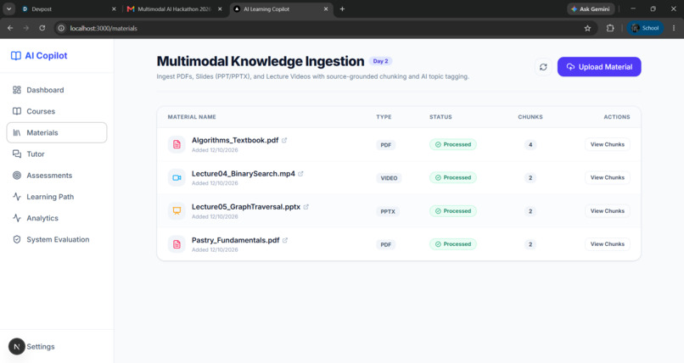Screen dimensions: 684x363
Task: Open Learning Path in the sidebar
Action: click(57, 197)
